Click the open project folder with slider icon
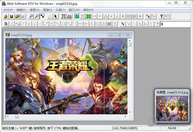Screen dimensions: 193x132 tap(17, 16)
